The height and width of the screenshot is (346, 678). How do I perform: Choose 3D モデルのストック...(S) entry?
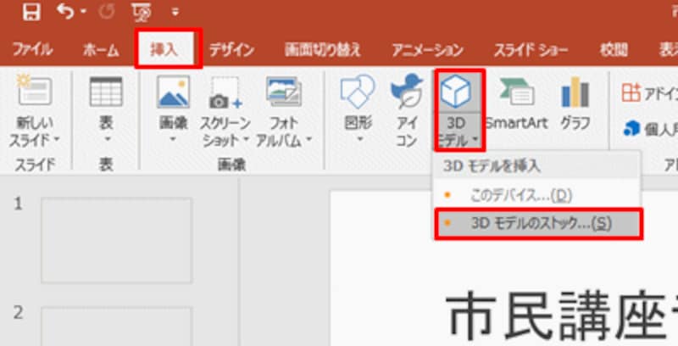coord(539,224)
